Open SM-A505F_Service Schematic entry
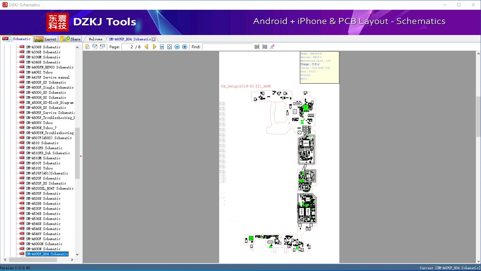481x271 pixels. [x=50, y=113]
